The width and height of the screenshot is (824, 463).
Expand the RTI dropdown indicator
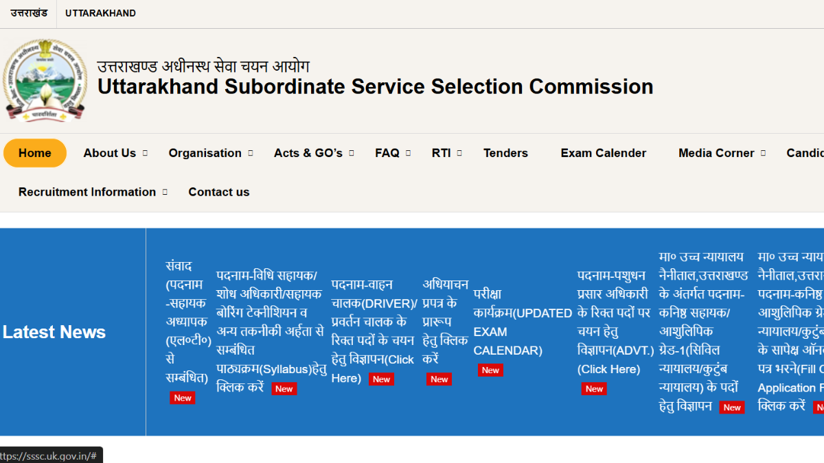click(459, 153)
